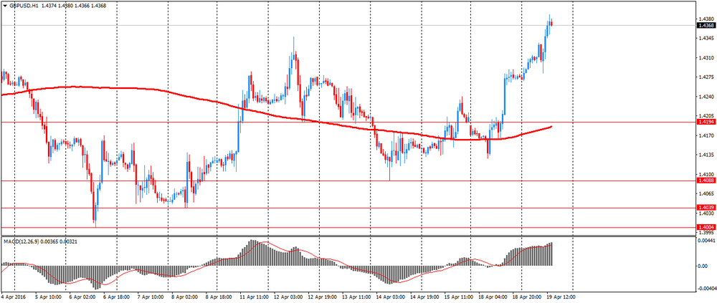Click the 11 Apr 11:00 time label

256,297
